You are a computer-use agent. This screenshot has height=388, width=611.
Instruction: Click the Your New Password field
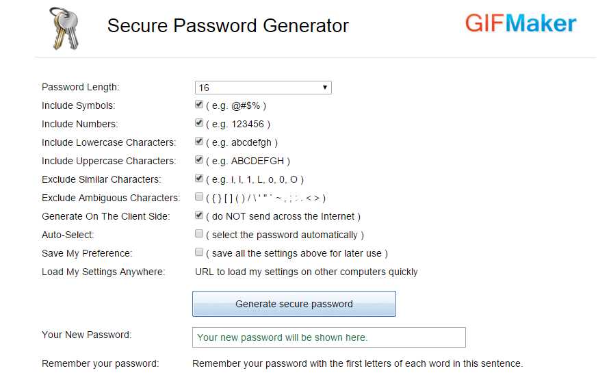(x=328, y=337)
